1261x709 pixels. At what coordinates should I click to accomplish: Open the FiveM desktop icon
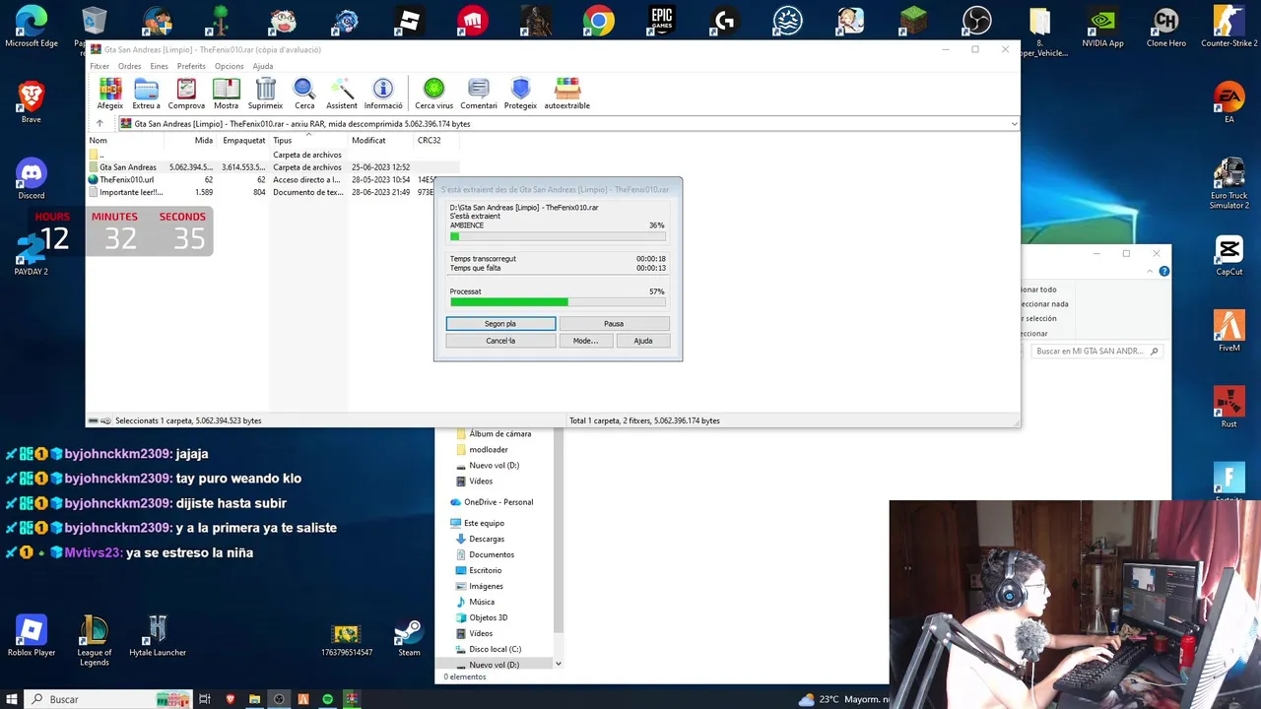[1228, 331]
